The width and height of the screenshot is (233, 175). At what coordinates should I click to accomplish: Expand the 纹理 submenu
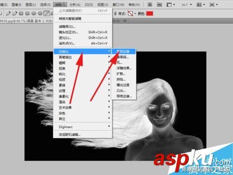tap(83, 91)
